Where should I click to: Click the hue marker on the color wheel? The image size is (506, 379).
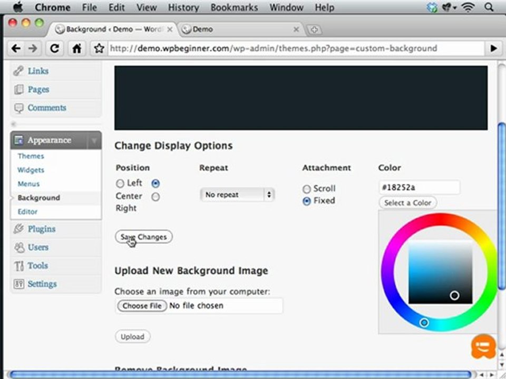pos(424,322)
